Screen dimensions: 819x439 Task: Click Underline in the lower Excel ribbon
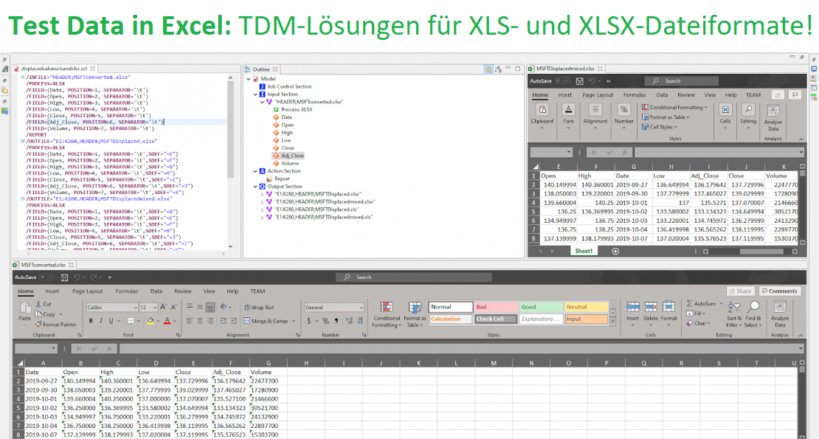[111, 320]
